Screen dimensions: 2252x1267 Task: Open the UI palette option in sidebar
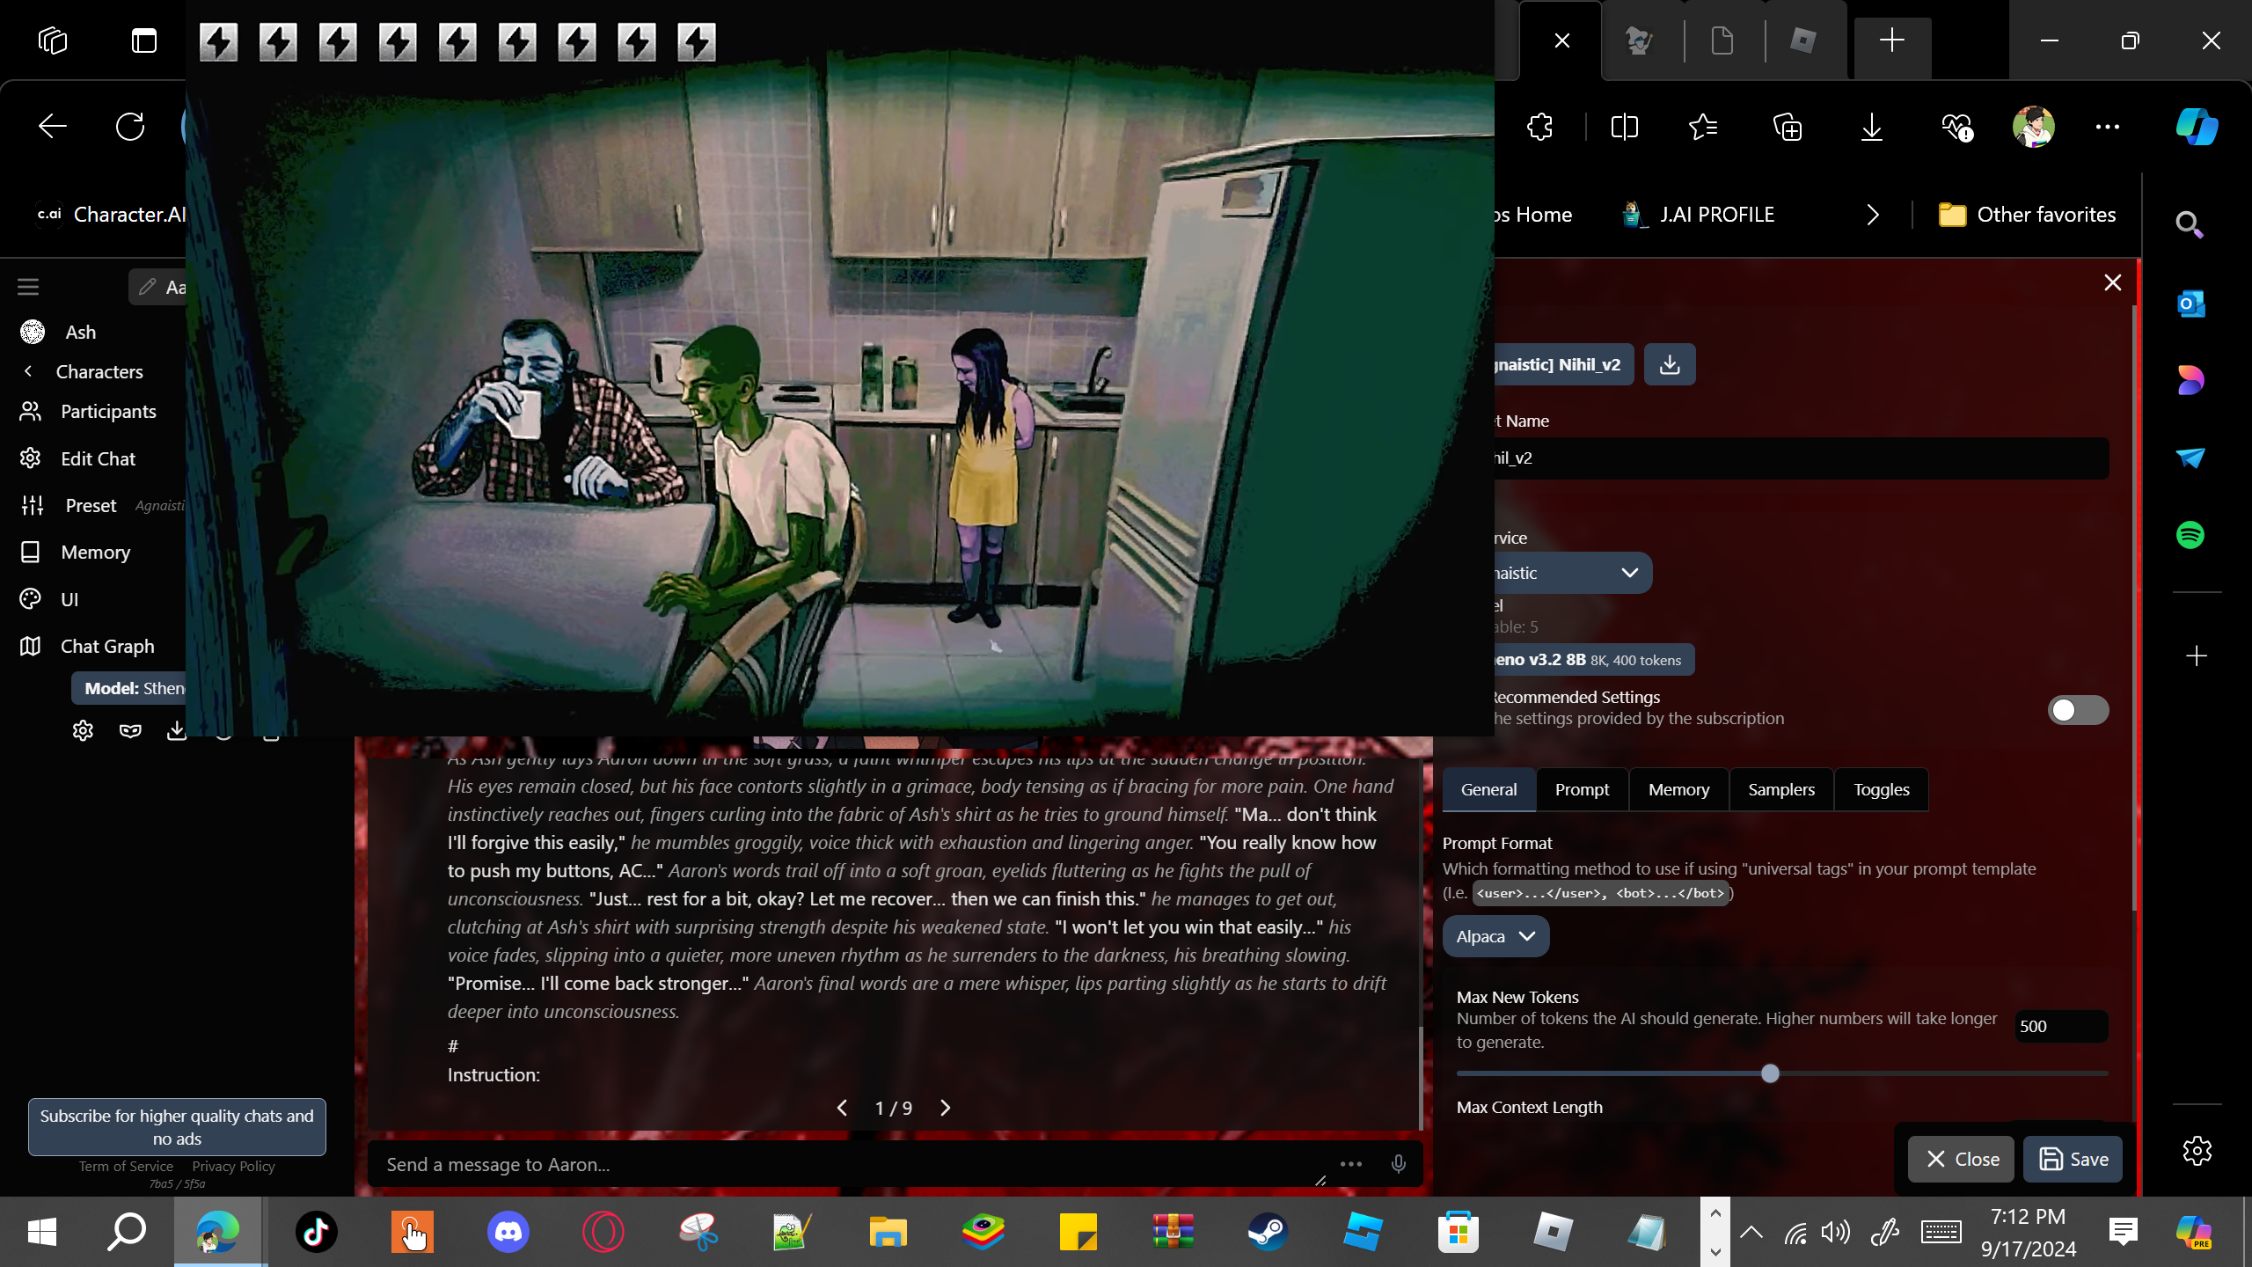click(x=69, y=599)
